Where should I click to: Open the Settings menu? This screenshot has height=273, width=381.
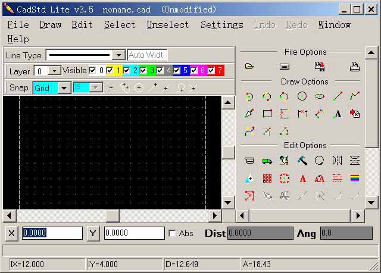click(x=221, y=24)
